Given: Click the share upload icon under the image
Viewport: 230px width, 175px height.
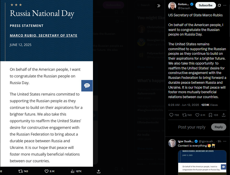Looking at the screenshot, I should click(x=99, y=171).
